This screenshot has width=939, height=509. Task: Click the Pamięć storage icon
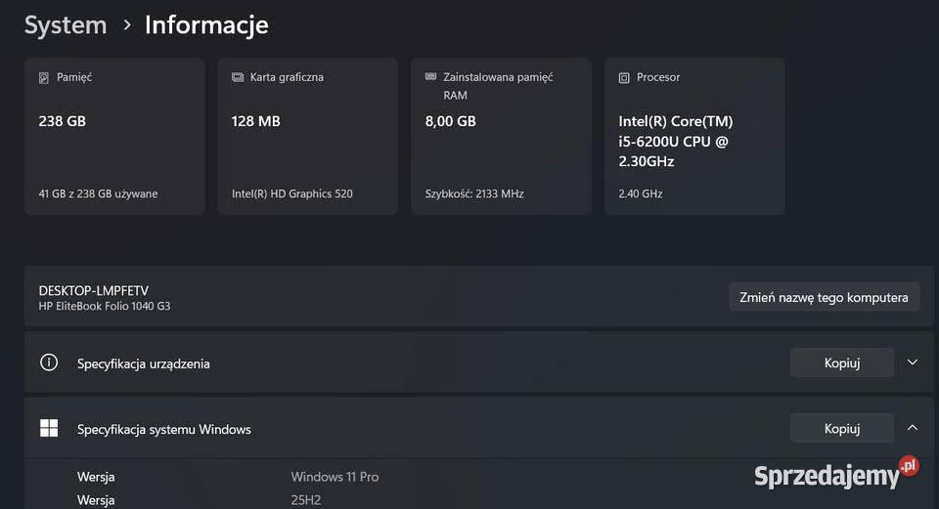44,78
